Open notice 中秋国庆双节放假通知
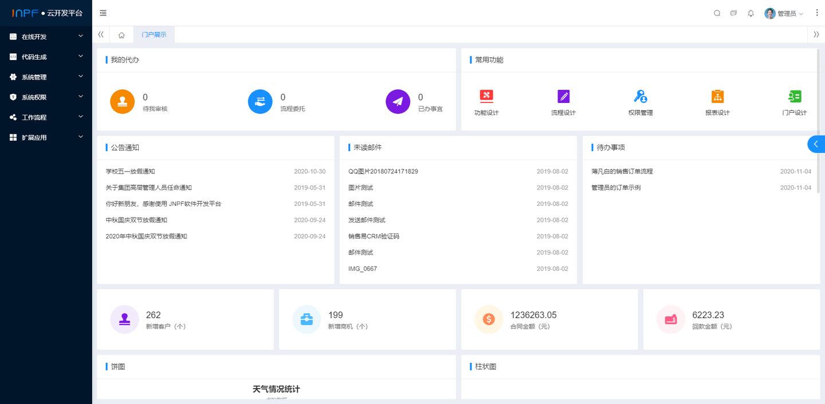Screen dimensions: 825x404 [x=136, y=220]
